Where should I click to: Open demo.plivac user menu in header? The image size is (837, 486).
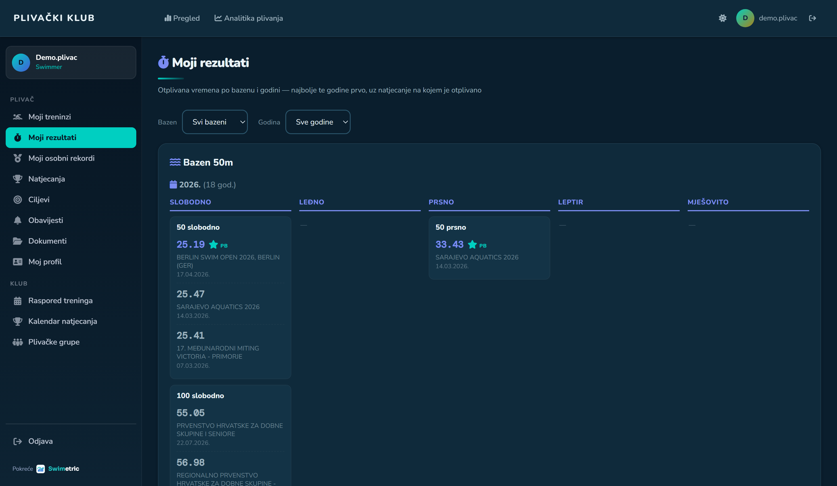(767, 18)
